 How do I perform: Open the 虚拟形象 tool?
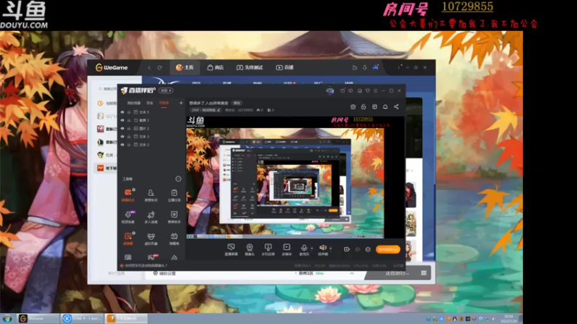pos(151,238)
